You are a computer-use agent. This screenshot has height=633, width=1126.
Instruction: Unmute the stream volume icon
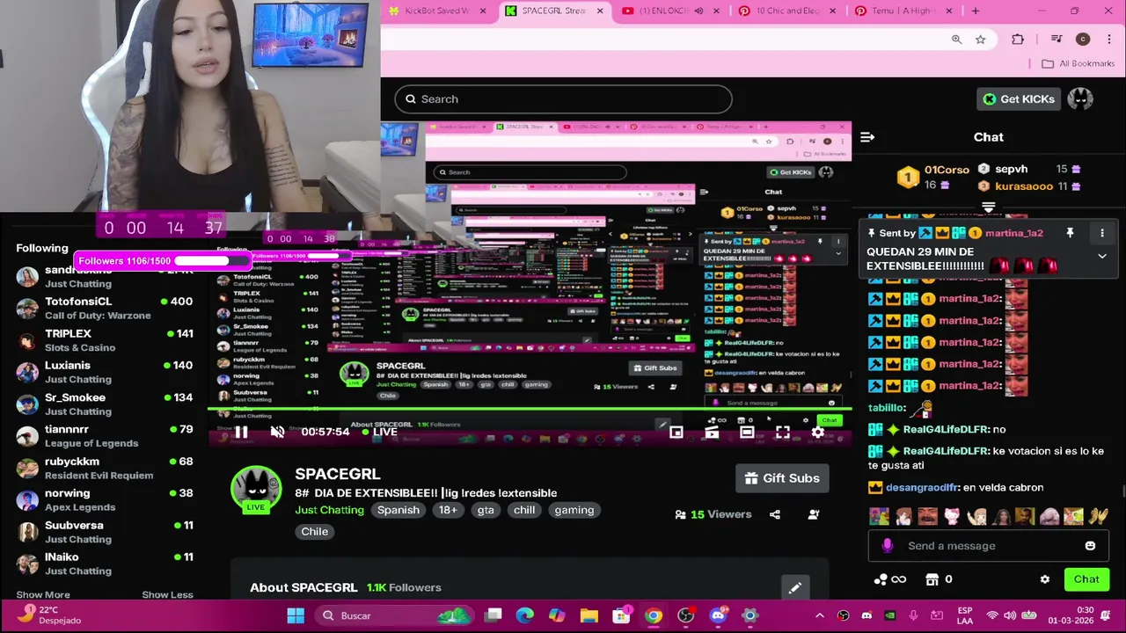277,432
